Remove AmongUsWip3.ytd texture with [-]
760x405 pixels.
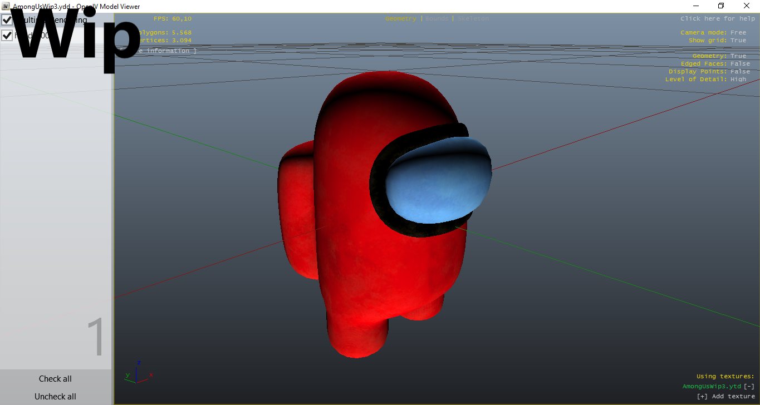pyautogui.click(x=749, y=387)
